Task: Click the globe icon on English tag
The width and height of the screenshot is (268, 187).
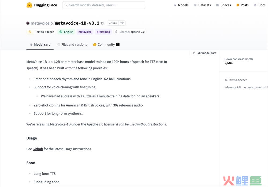Action: [x=61, y=32]
